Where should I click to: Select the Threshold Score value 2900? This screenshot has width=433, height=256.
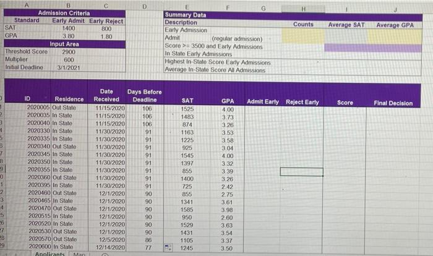click(69, 52)
